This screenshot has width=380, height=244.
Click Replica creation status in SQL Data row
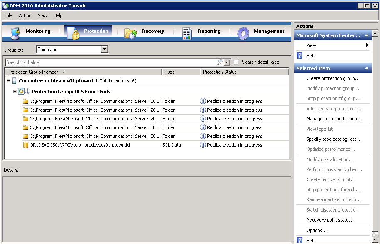(x=234, y=145)
